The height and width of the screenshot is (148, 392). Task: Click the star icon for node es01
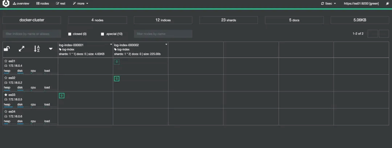6,61
